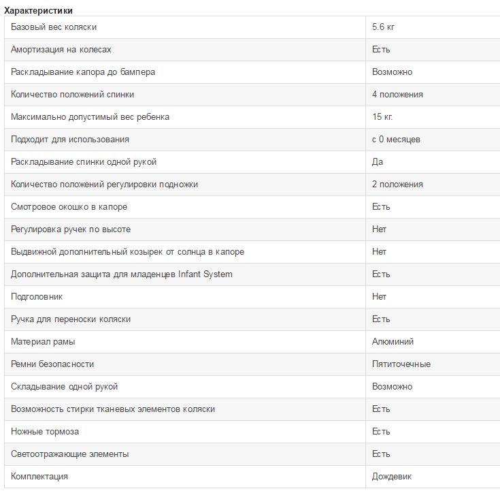Click the "Смотровое окошко в капоре" label
Image resolution: width=500 pixels, height=491 pixels.
(69, 207)
